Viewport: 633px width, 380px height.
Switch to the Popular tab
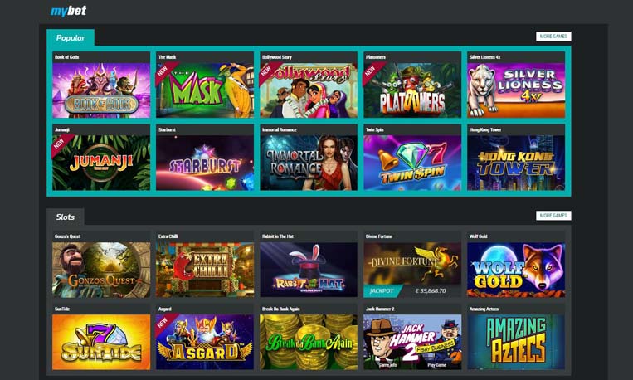71,38
